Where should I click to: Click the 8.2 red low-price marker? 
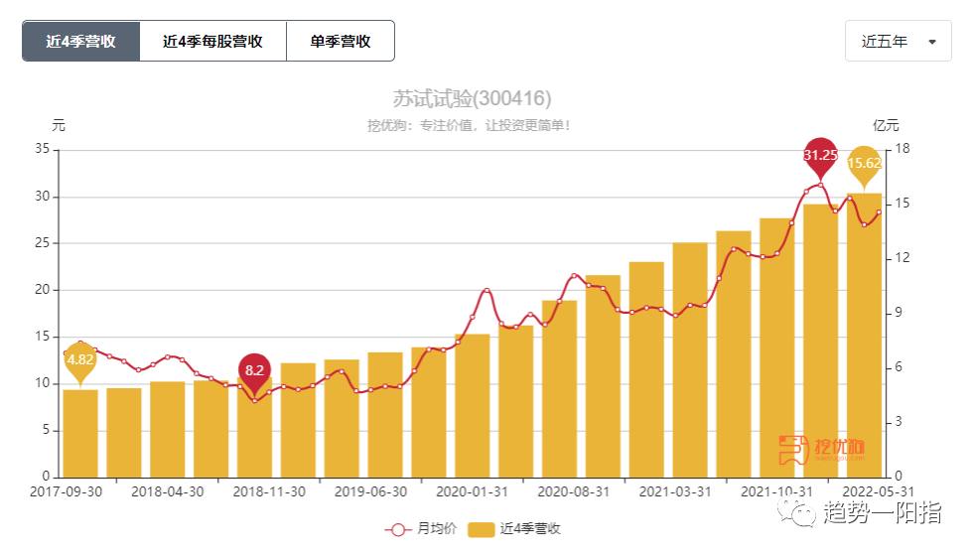254,372
